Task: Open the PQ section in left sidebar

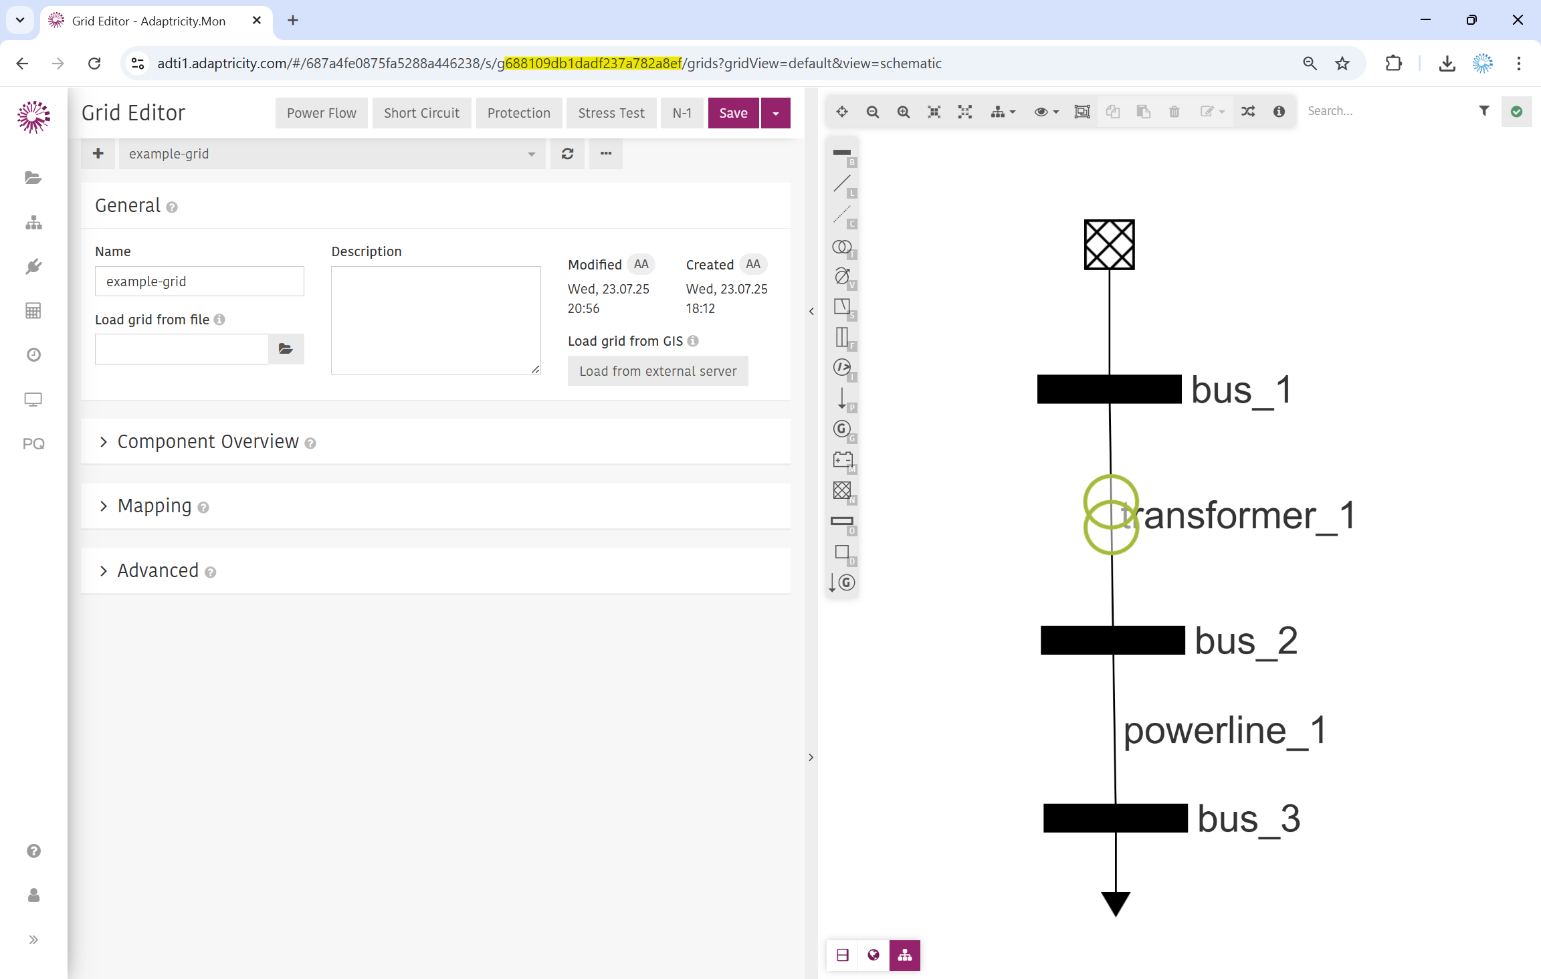Action: [x=33, y=444]
